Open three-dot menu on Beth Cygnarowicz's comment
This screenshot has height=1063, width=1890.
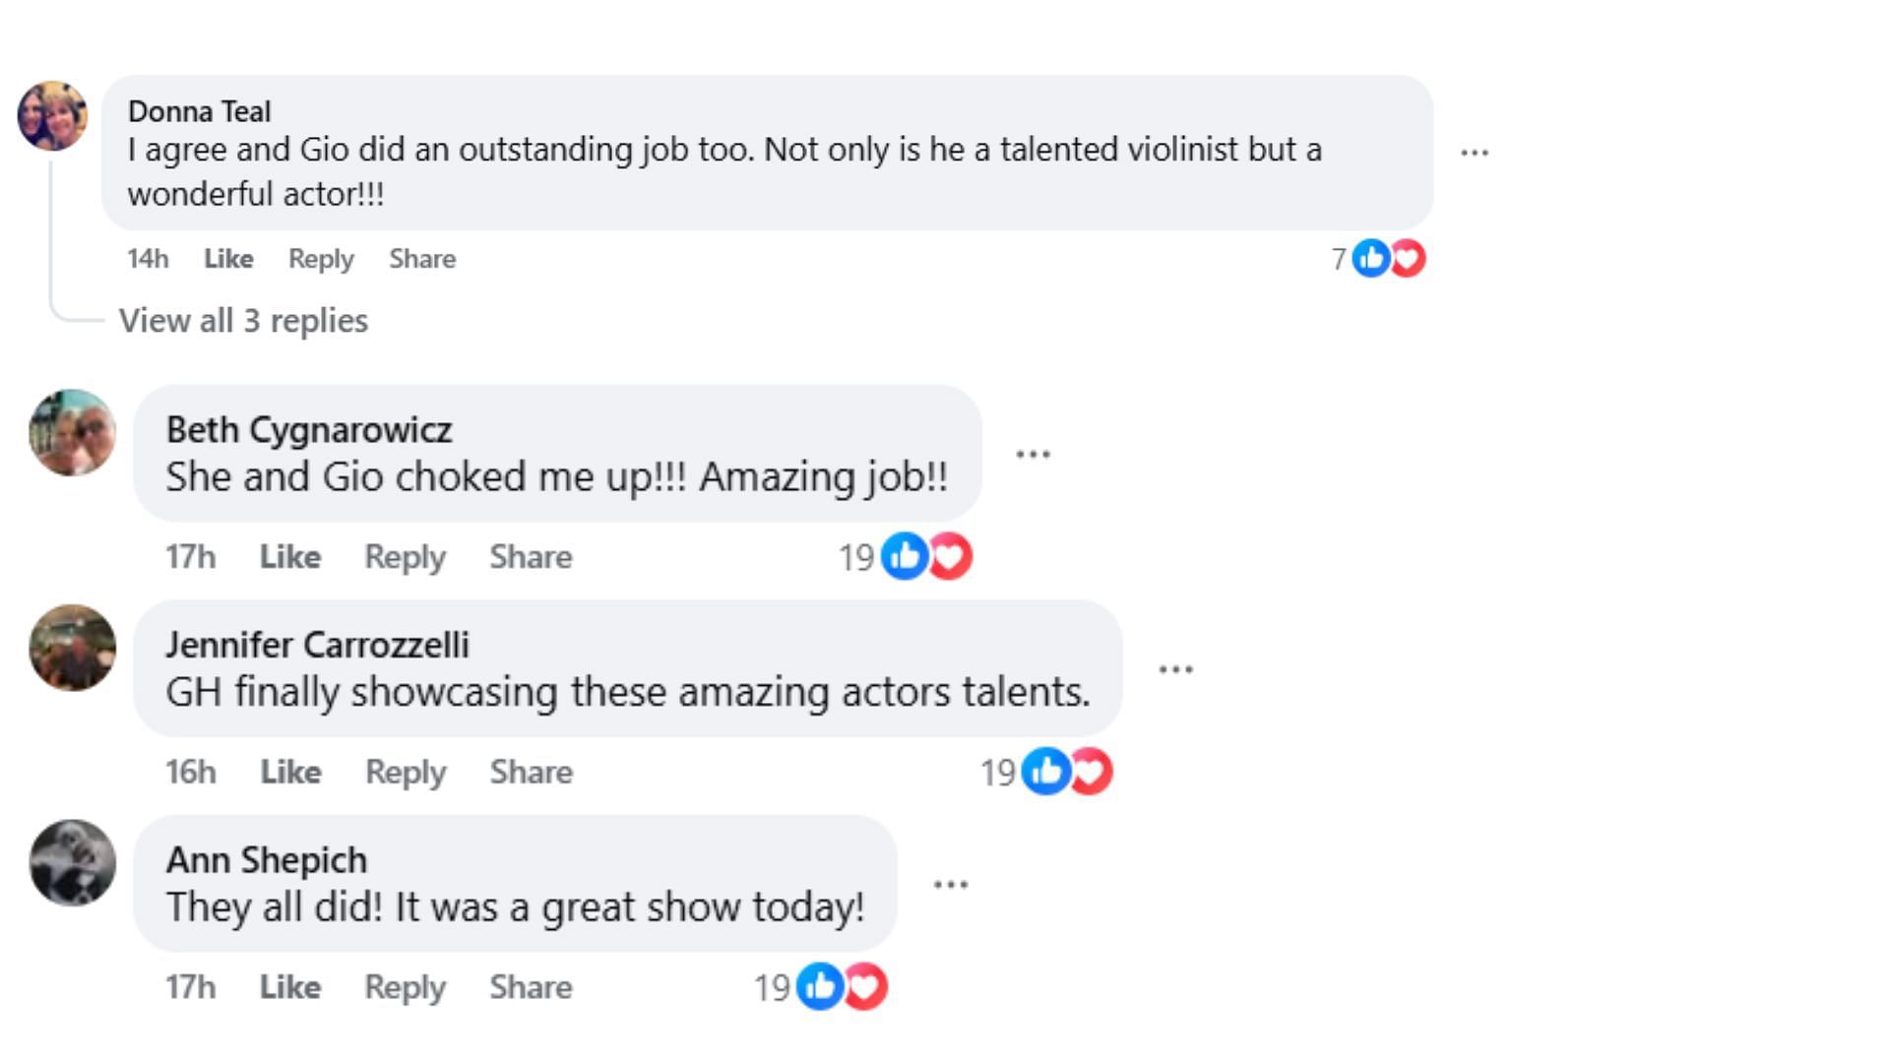[1033, 454]
